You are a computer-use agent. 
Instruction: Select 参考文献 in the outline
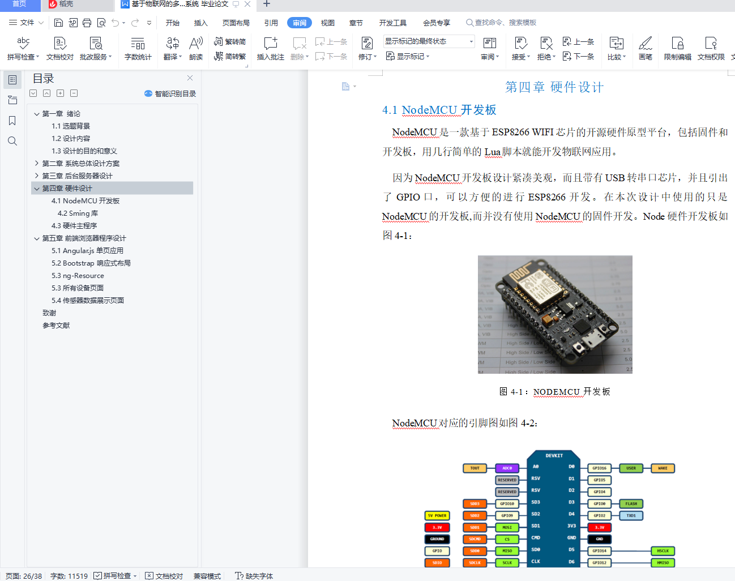point(56,326)
